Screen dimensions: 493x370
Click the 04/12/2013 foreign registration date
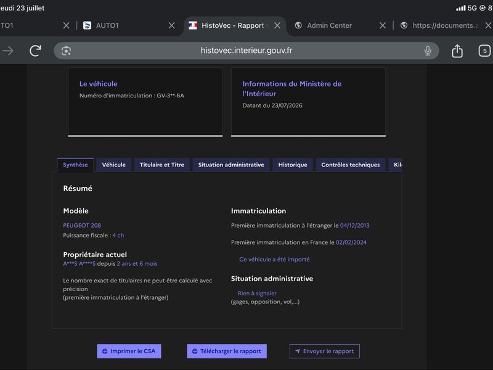point(355,226)
